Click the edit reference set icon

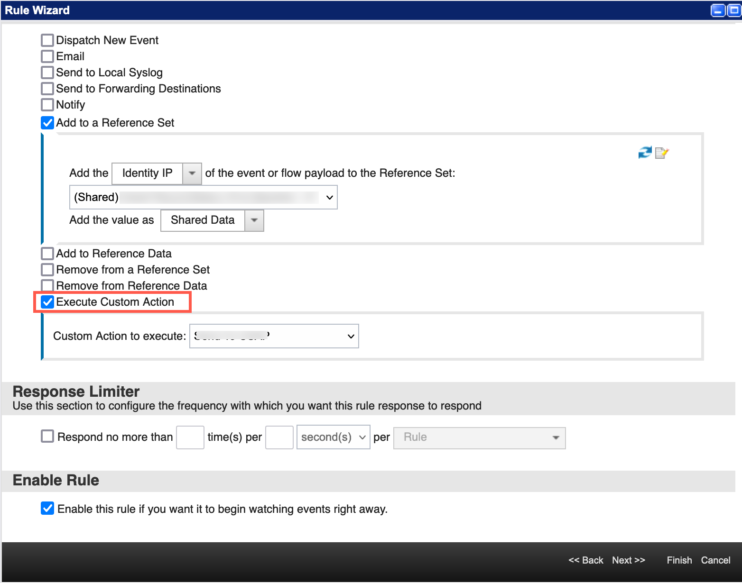click(661, 153)
